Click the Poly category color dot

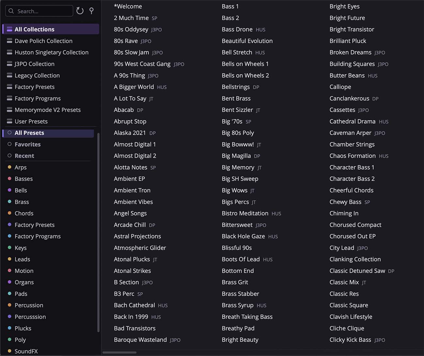(x=9, y=339)
